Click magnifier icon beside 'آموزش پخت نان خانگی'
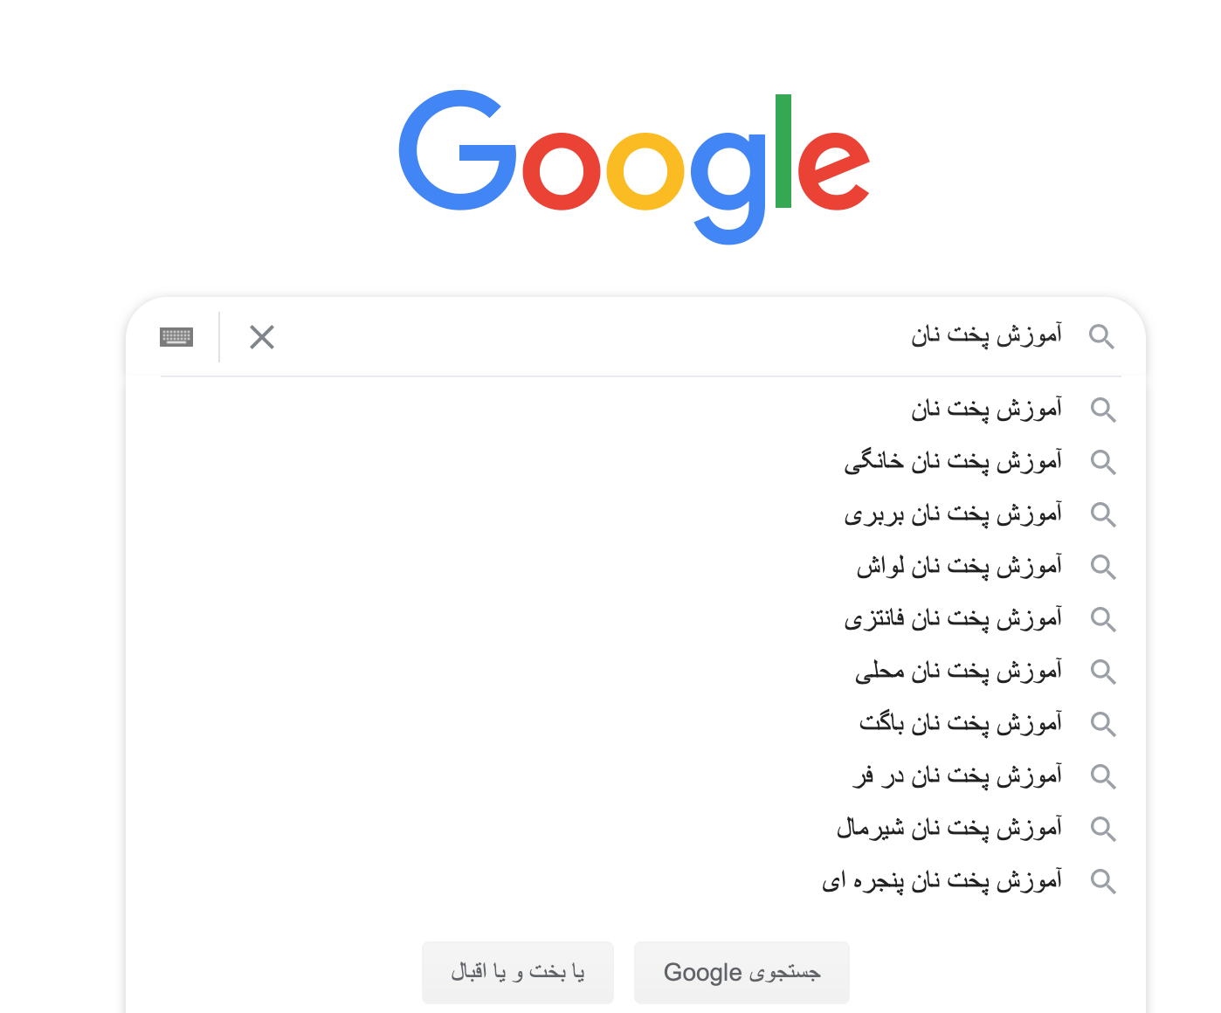Screen dimensions: 1221x1013 click(x=1103, y=462)
